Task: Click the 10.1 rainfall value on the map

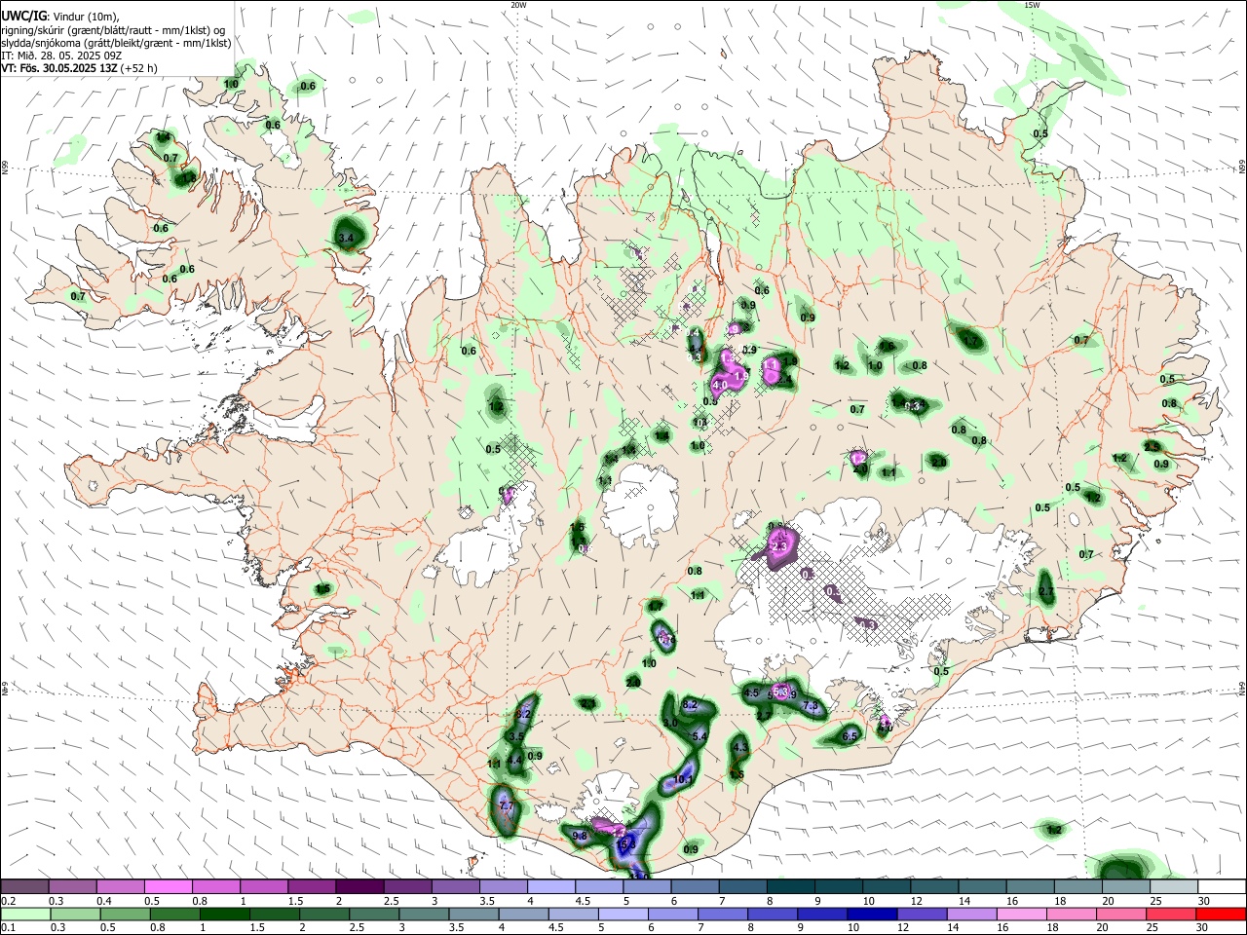Action: 683,779
